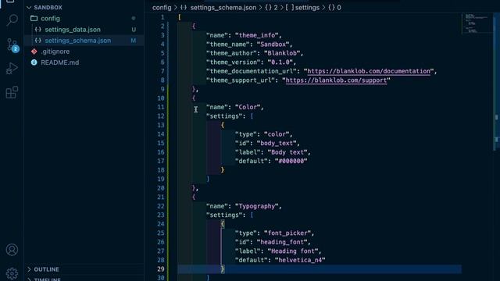Click the "body_text" id value
The image size is (500, 281).
[x=277, y=143]
